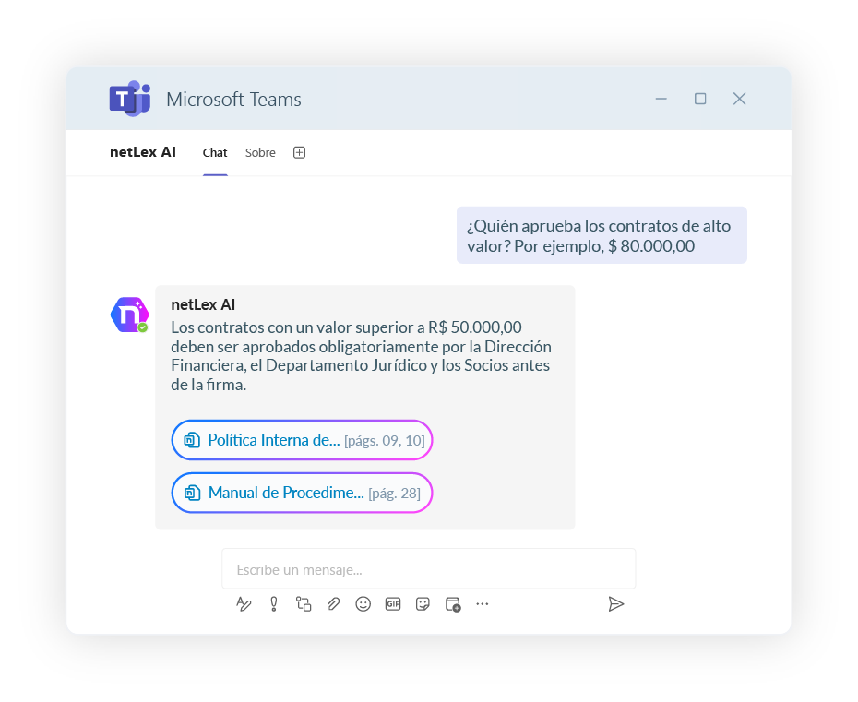Click the 'Microsoft Teams' window title text
Image resolution: width=858 pixels, height=702 pixels.
(x=233, y=99)
